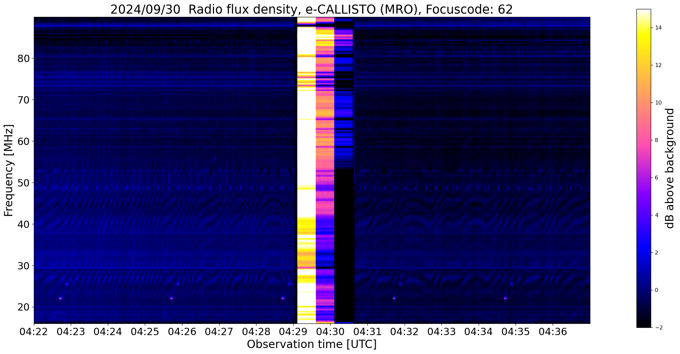This screenshot has height=354, width=680.
Task: Click the pink section of the colorbar
Action: (x=643, y=139)
